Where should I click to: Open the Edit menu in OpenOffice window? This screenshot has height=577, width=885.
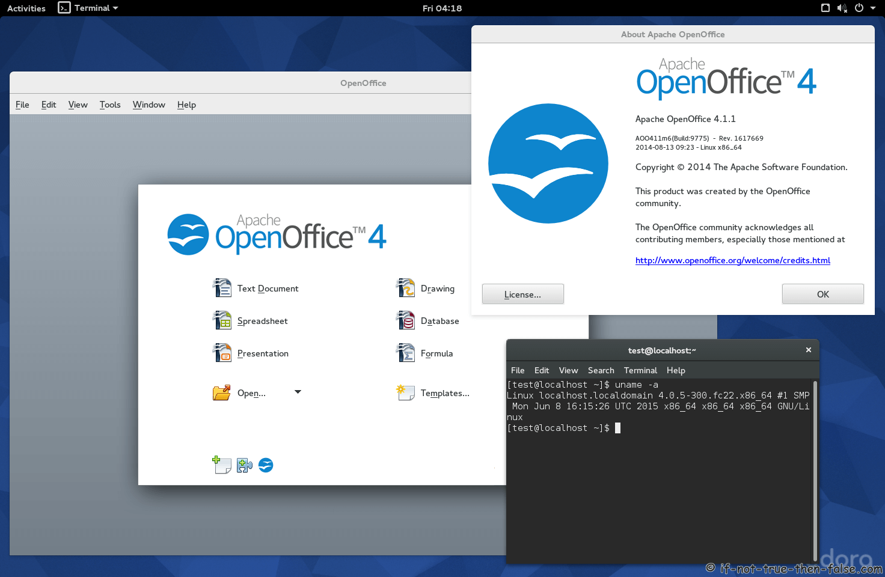[49, 105]
